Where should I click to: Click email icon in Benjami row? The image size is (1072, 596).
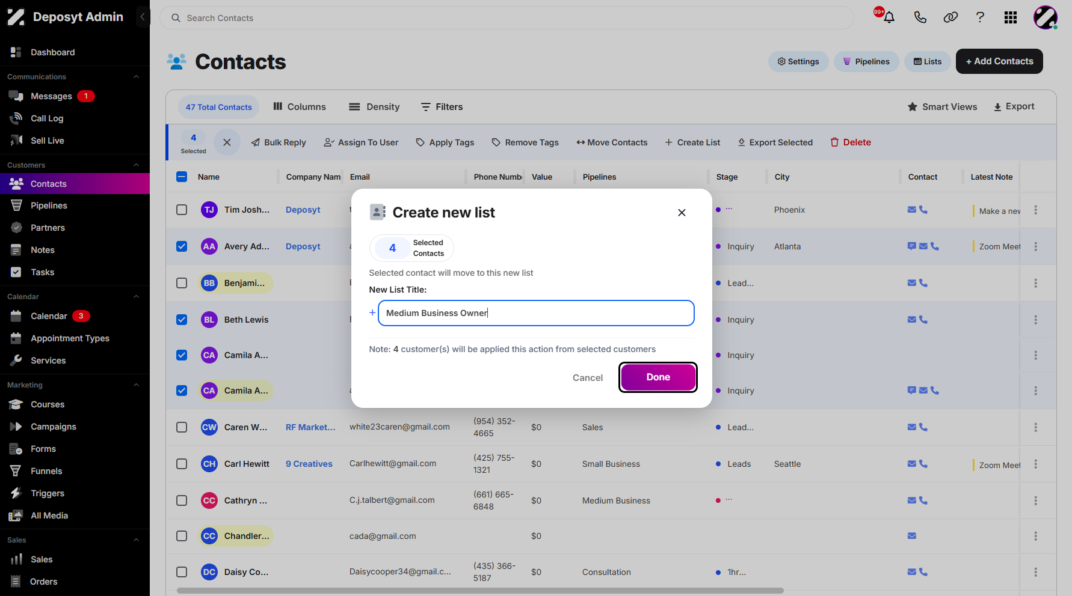tap(912, 283)
